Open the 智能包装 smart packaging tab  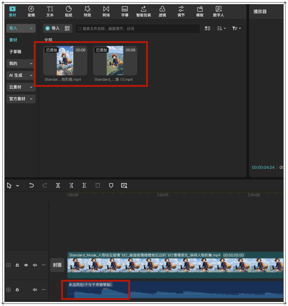pos(143,11)
